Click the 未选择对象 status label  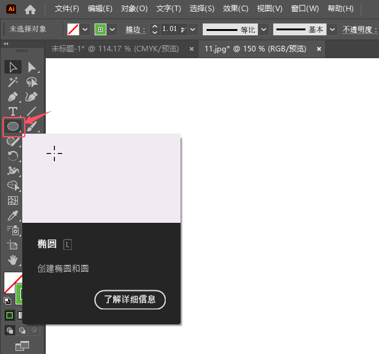tap(28, 29)
